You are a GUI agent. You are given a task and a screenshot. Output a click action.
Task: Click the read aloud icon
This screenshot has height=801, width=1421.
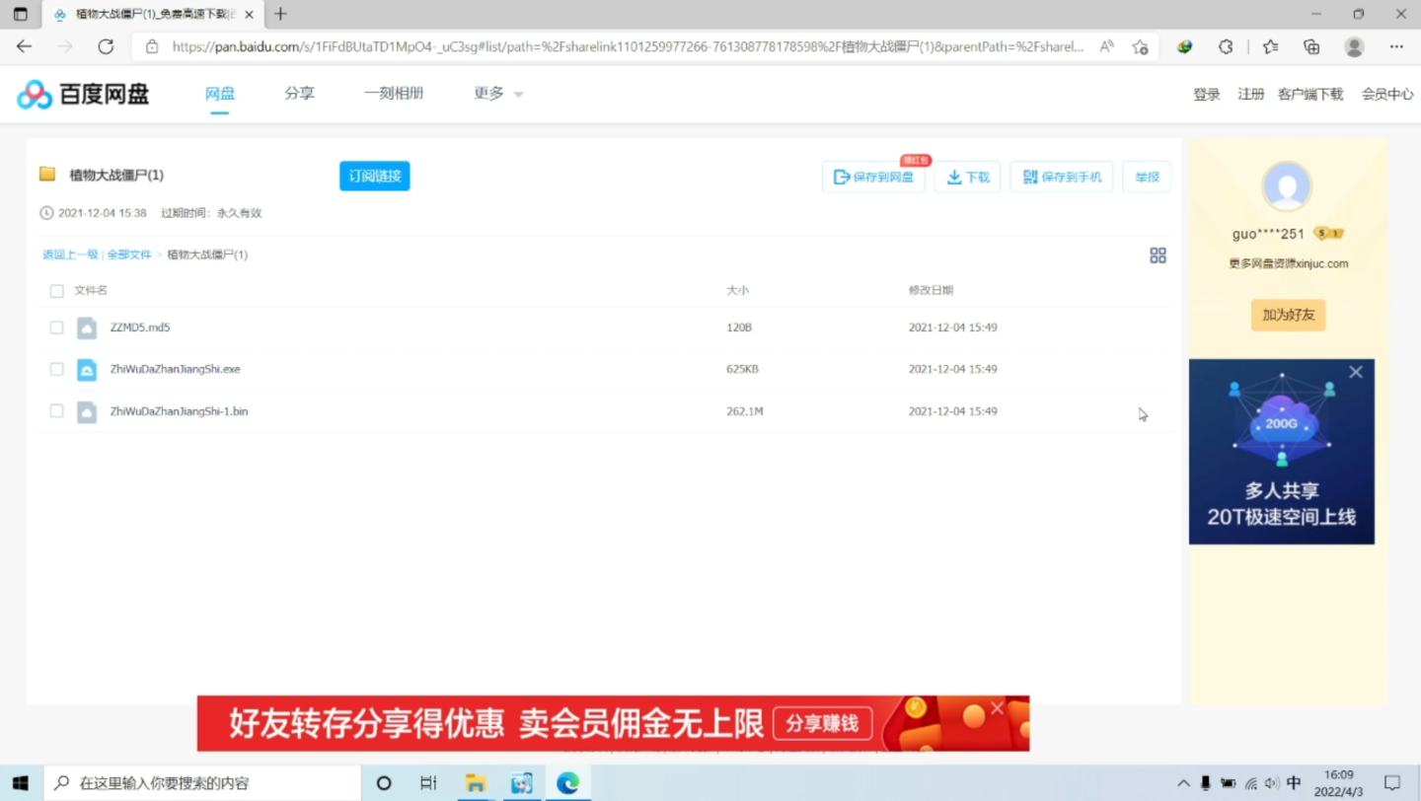point(1107,46)
